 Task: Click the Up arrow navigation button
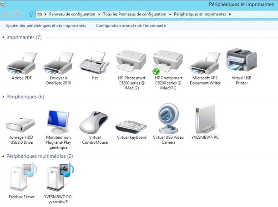(x=31, y=14)
